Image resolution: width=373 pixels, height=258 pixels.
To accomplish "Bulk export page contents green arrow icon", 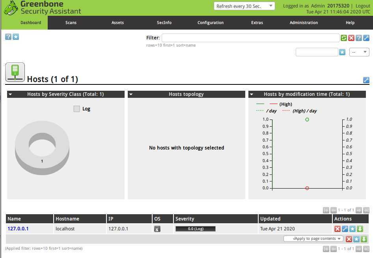I will pos(364,239).
